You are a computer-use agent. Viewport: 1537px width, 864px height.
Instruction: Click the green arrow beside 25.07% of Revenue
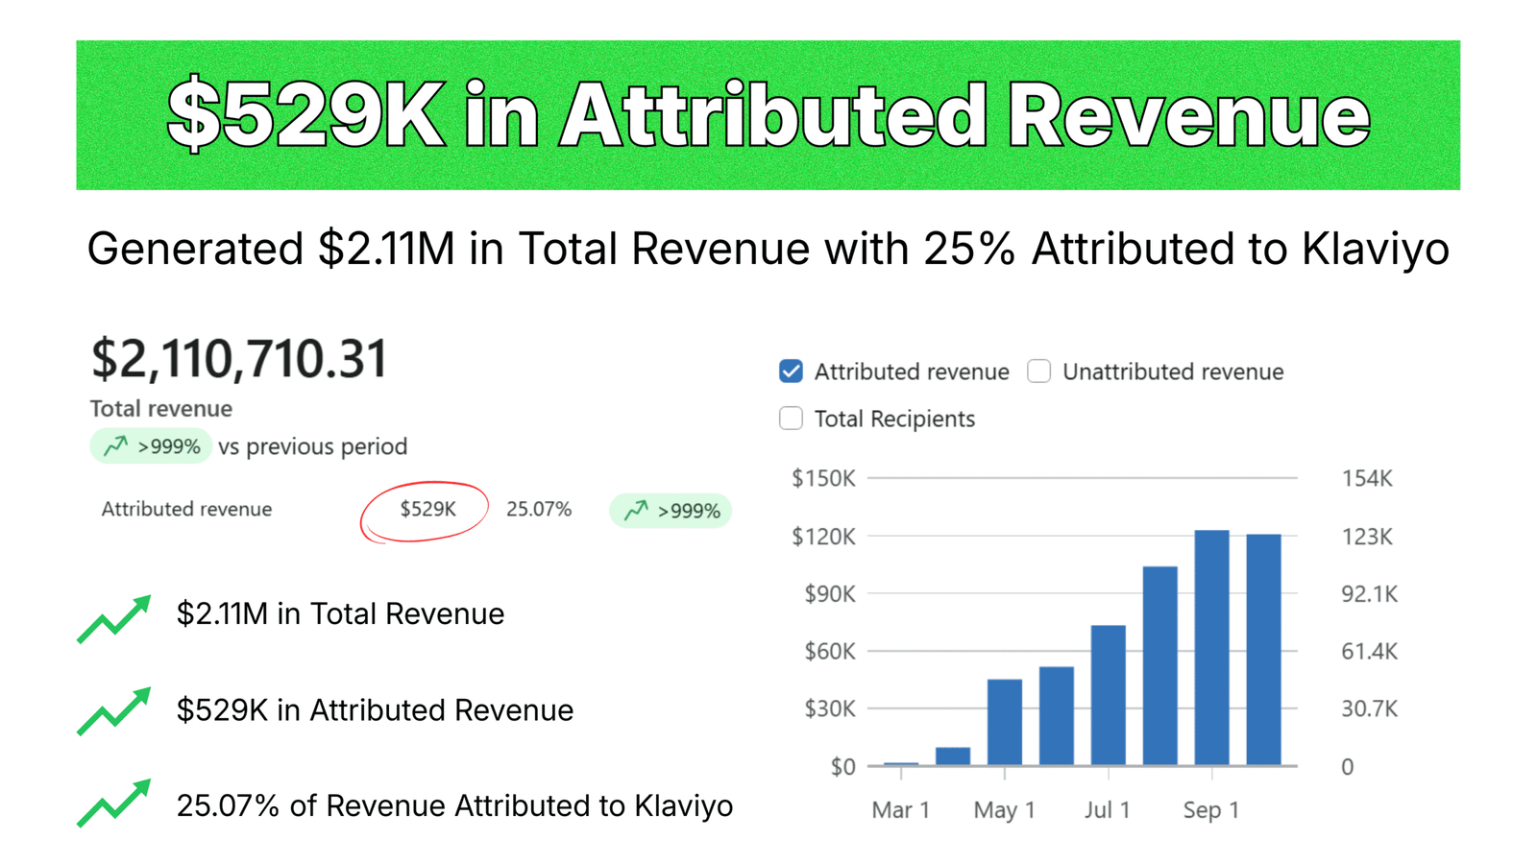114,803
